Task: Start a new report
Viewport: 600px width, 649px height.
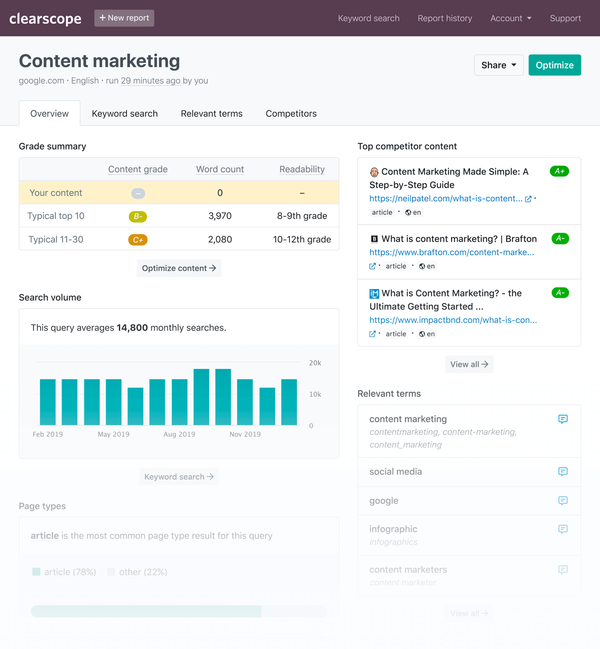Action: click(x=124, y=18)
